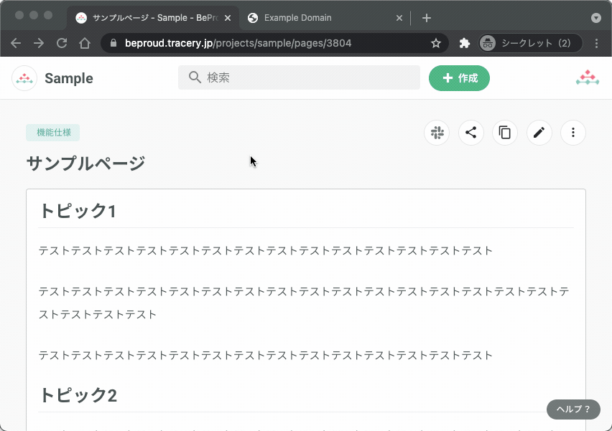Toggle the bookmark star for this page
612x431 pixels.
point(435,43)
